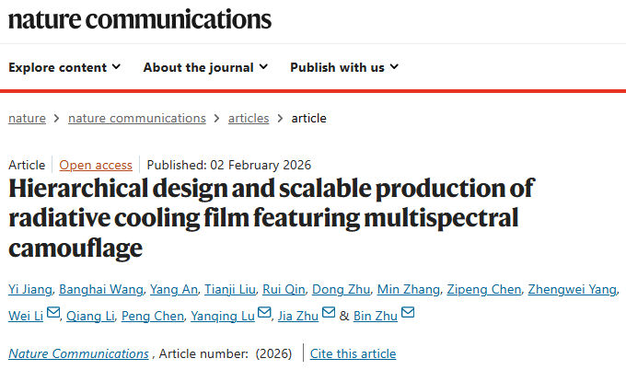Open the About the journal dropdown
This screenshot has width=626, height=370.
205,67
